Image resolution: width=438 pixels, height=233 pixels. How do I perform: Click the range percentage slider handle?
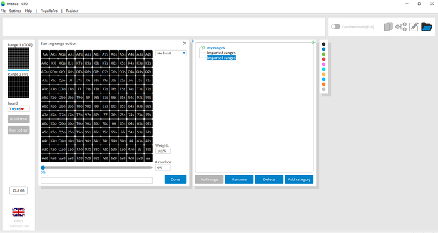pos(43,168)
